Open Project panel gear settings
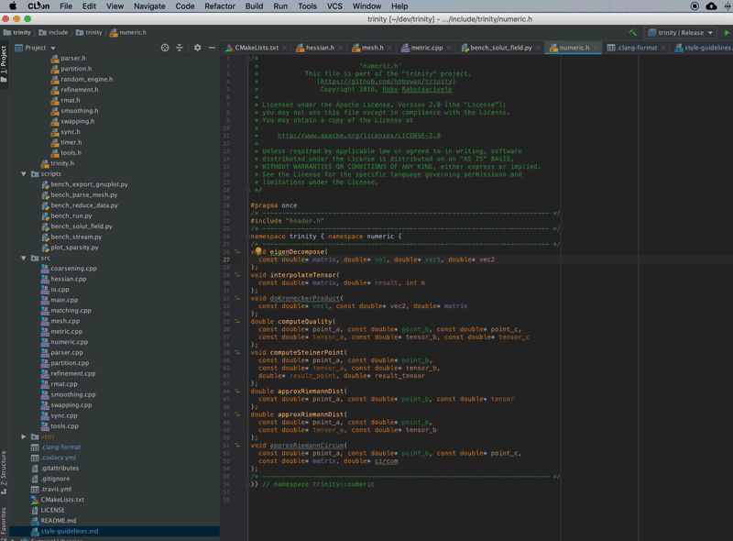 click(197, 48)
